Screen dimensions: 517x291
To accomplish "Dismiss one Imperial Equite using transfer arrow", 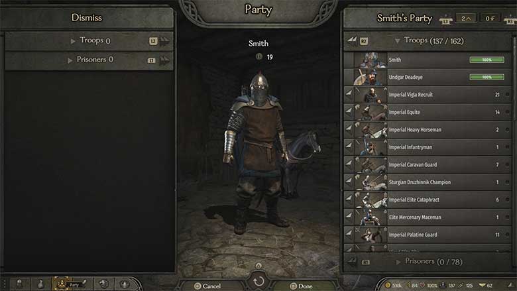I will point(349,112).
